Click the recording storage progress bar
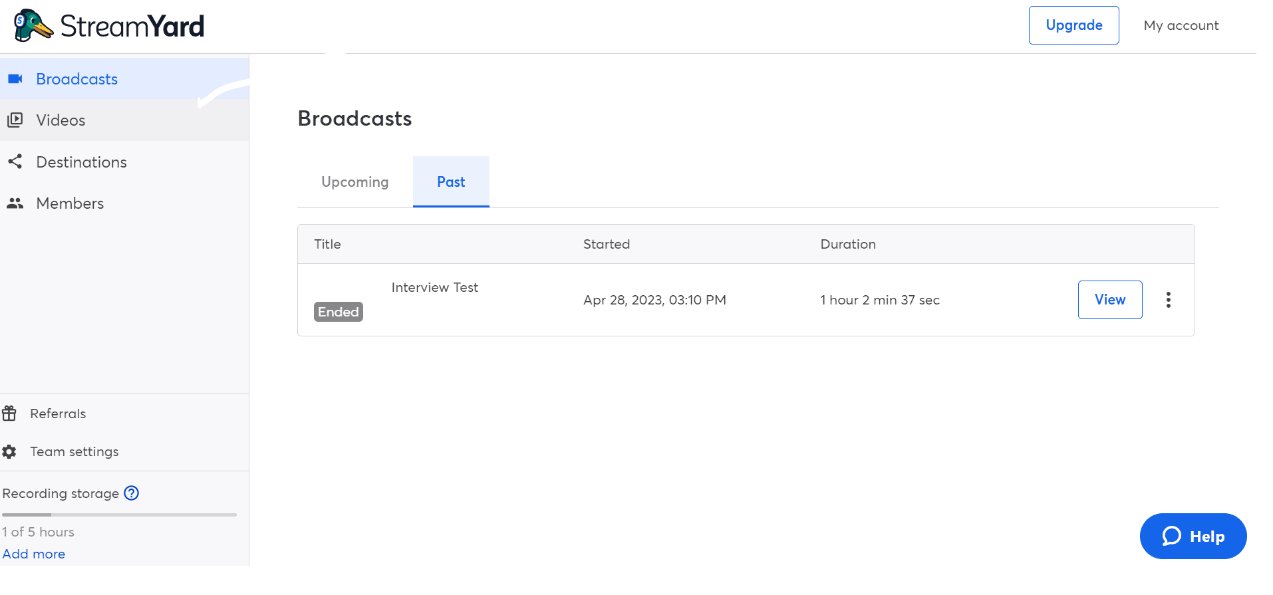The image size is (1273, 595). coord(119,515)
